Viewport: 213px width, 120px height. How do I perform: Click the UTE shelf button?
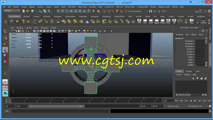tap(145, 21)
